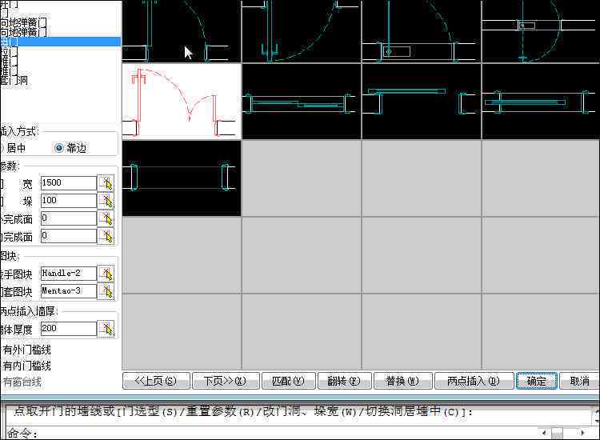This screenshot has width=600, height=440.
Task: Click pick icon beside the 垛 100 field
Action: pos(106,201)
